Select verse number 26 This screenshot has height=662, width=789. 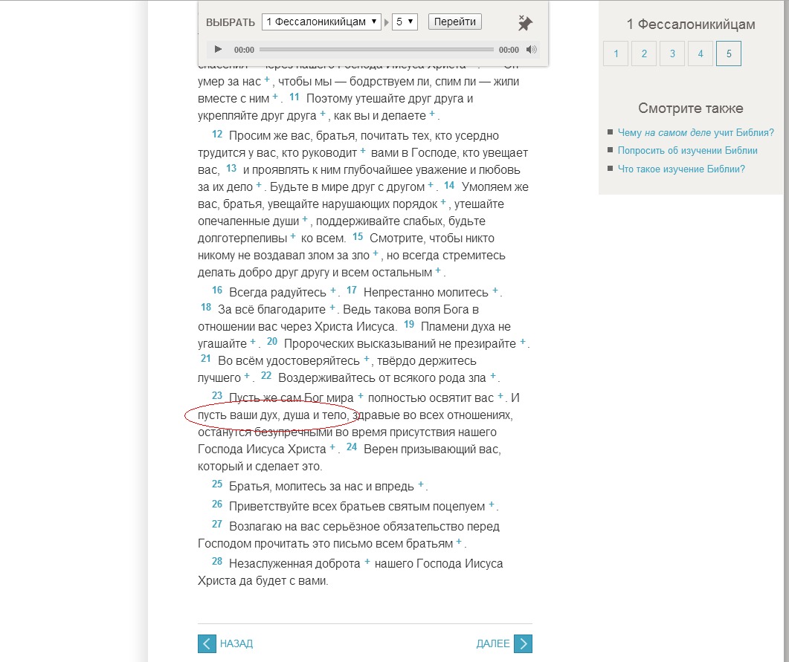[217, 504]
